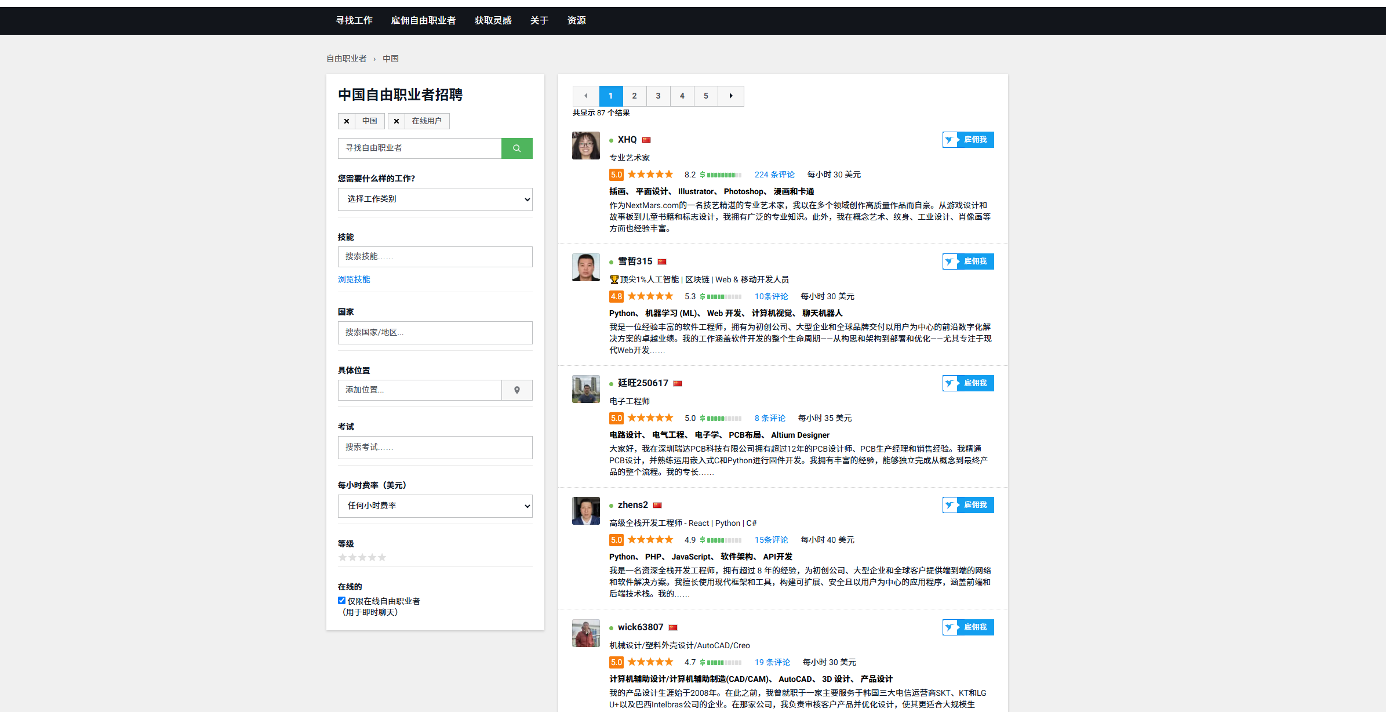
Task: Select rating stars in 等级 filter
Action: click(362, 558)
